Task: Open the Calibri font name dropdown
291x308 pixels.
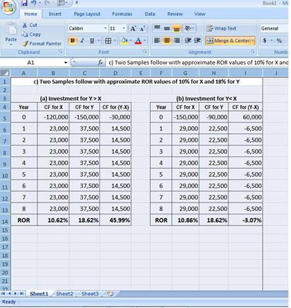Action: coord(105,28)
